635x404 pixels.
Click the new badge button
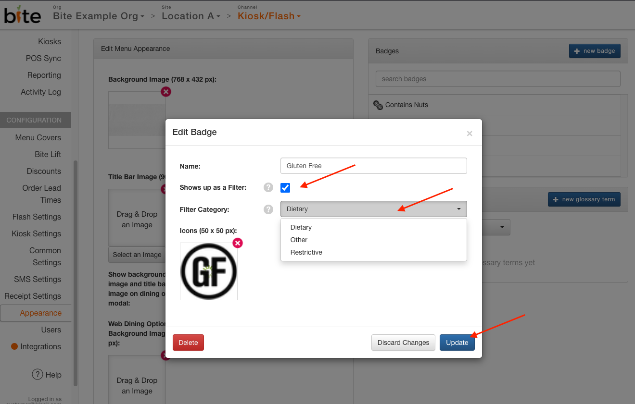pos(595,51)
